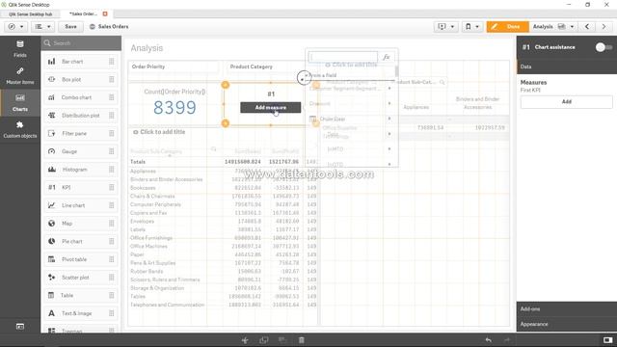The image size is (617, 347).
Task: Click the Pivot table icon
Action: (x=51, y=259)
